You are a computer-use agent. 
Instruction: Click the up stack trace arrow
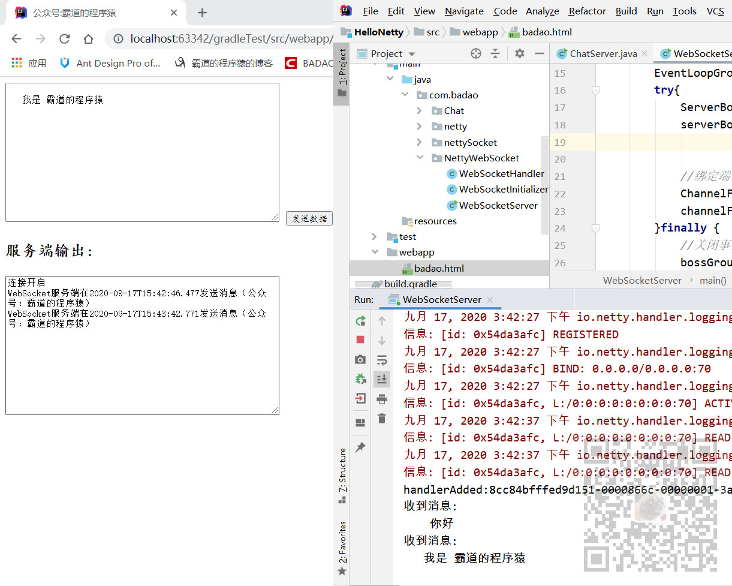pos(382,321)
